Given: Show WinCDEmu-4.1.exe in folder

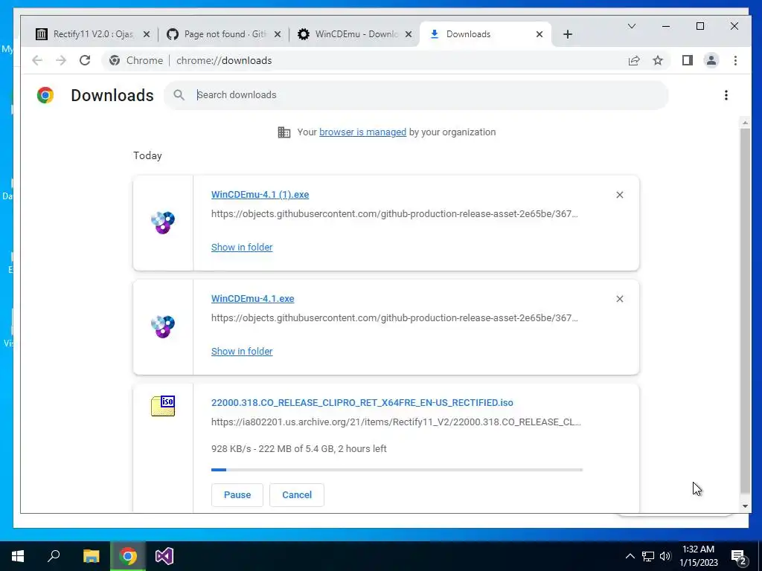Looking at the screenshot, I should 242,351.
